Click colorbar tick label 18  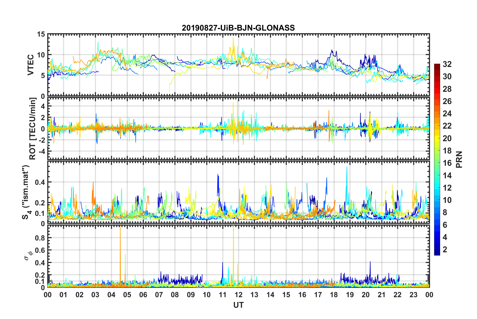pyautogui.click(x=447, y=151)
